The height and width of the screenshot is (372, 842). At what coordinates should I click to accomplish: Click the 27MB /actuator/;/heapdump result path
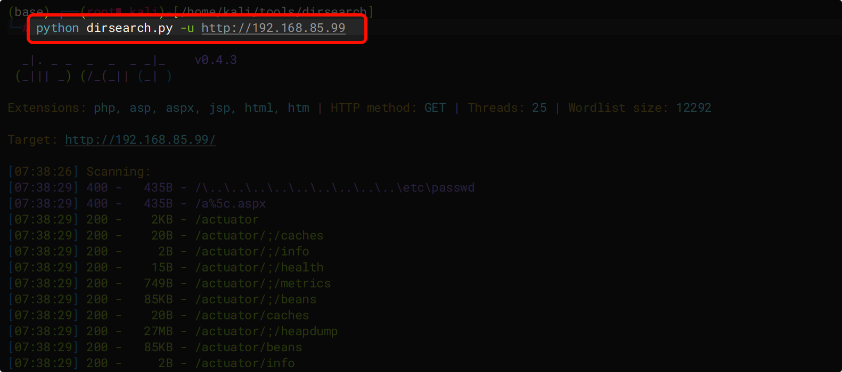click(266, 332)
